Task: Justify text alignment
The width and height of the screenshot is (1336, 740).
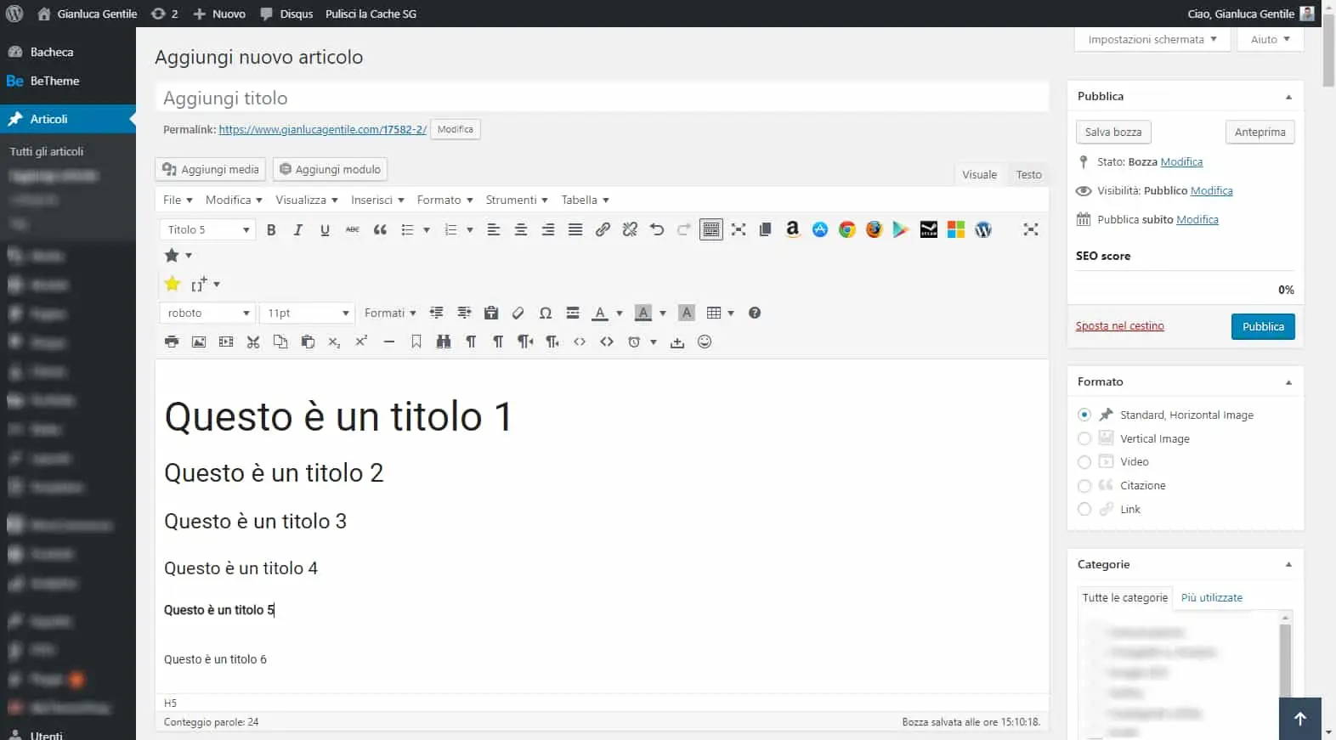Action: tap(575, 230)
